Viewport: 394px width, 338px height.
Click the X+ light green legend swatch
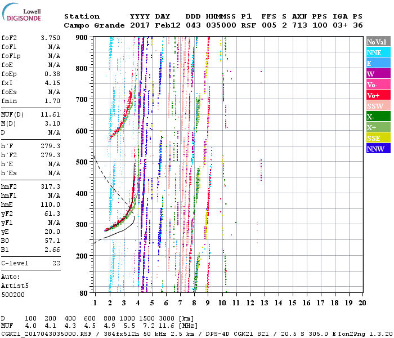click(378, 127)
